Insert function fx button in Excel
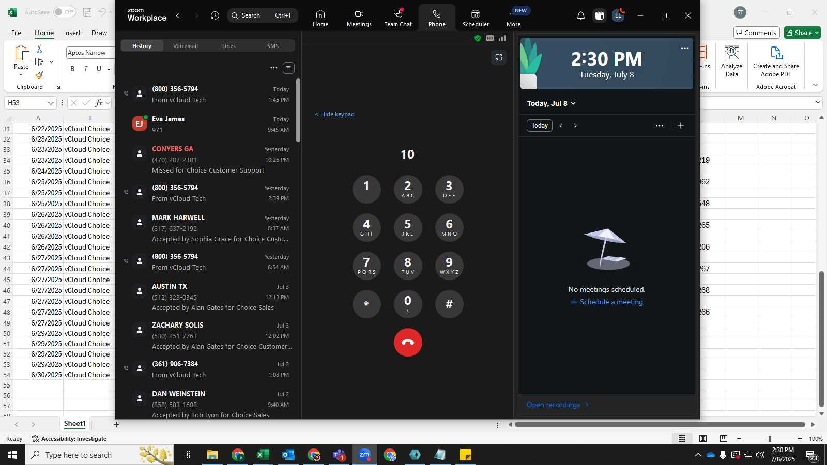The height and width of the screenshot is (465, 827). pyautogui.click(x=99, y=103)
